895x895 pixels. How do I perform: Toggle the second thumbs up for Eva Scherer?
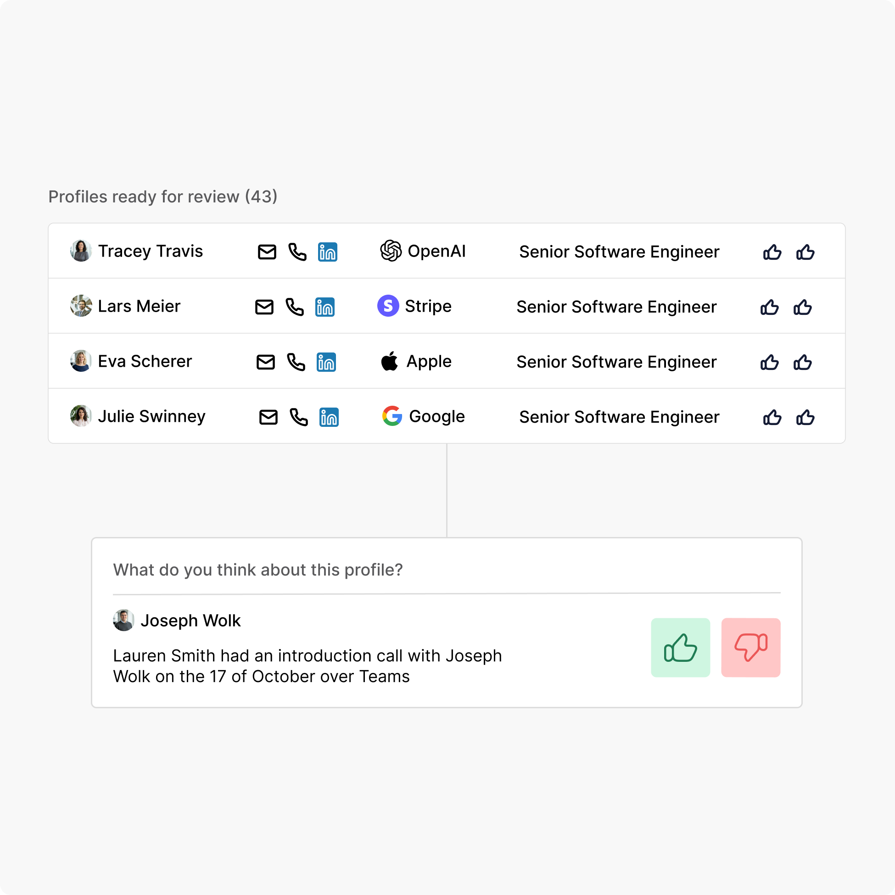point(803,362)
